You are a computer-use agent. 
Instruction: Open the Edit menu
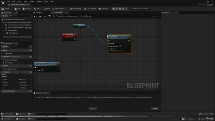(13, 1)
